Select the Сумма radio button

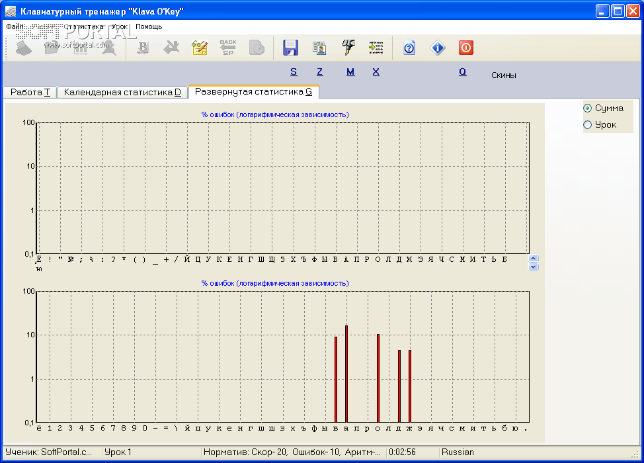coord(587,108)
